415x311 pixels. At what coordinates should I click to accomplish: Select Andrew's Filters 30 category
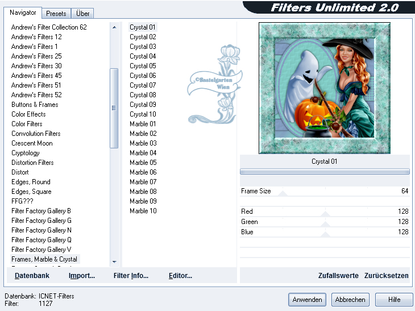tap(36, 66)
